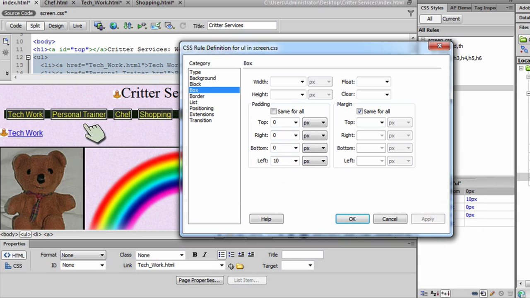
Task: Uncheck Same for all under Margin
Action: tap(359, 111)
